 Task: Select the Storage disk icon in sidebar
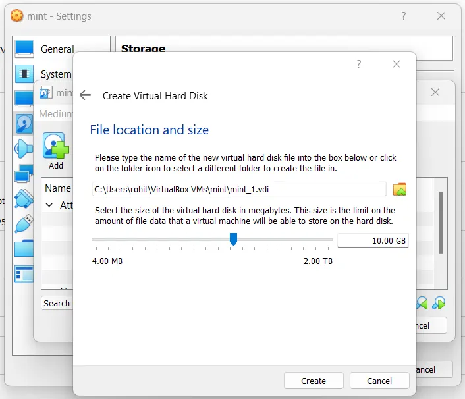tap(24, 123)
